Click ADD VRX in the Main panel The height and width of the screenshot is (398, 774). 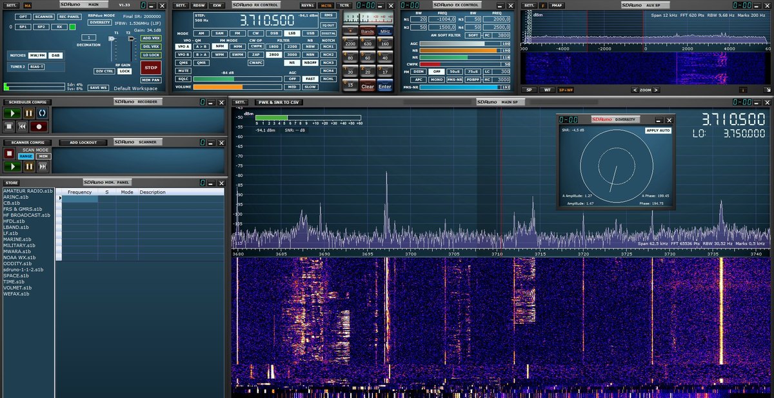coord(151,38)
